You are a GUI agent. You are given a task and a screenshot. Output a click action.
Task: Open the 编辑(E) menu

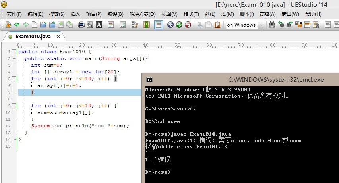click(x=35, y=14)
